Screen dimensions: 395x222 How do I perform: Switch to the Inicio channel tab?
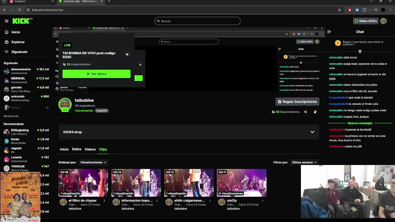64,149
